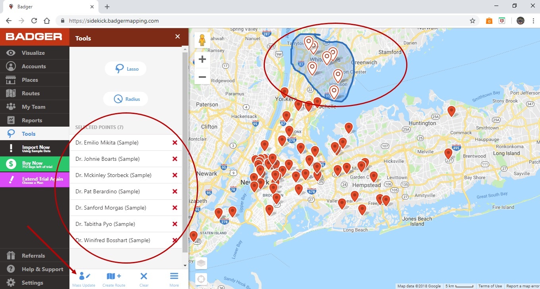Remove Dr. Tabitha Pyo from selection
Viewport: 540px width, 289px height.
click(175, 224)
